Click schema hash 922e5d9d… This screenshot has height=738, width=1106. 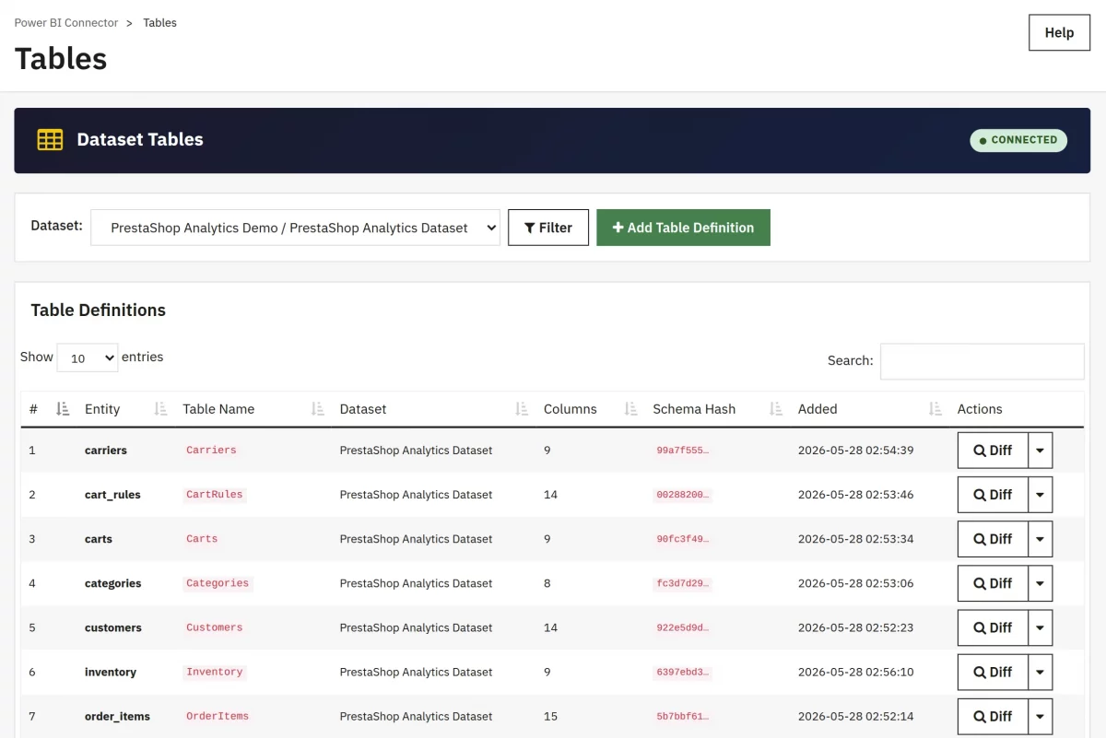tap(683, 627)
